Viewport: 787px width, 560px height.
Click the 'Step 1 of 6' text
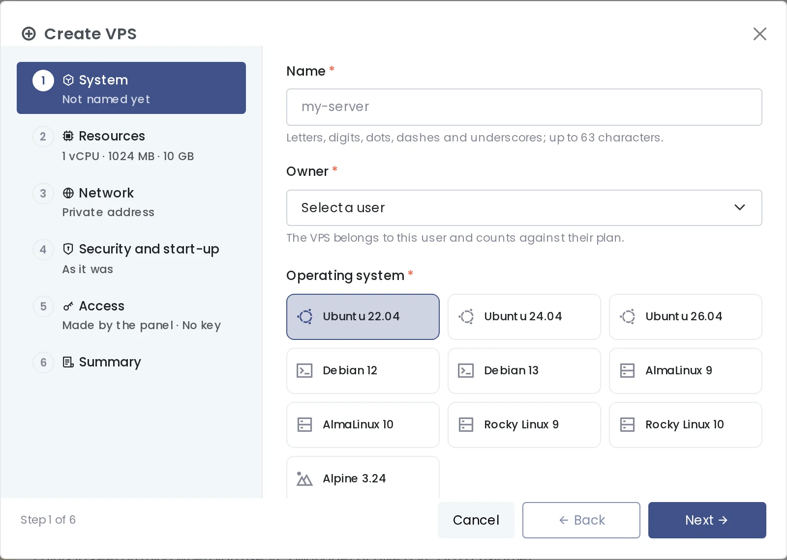[x=48, y=520]
